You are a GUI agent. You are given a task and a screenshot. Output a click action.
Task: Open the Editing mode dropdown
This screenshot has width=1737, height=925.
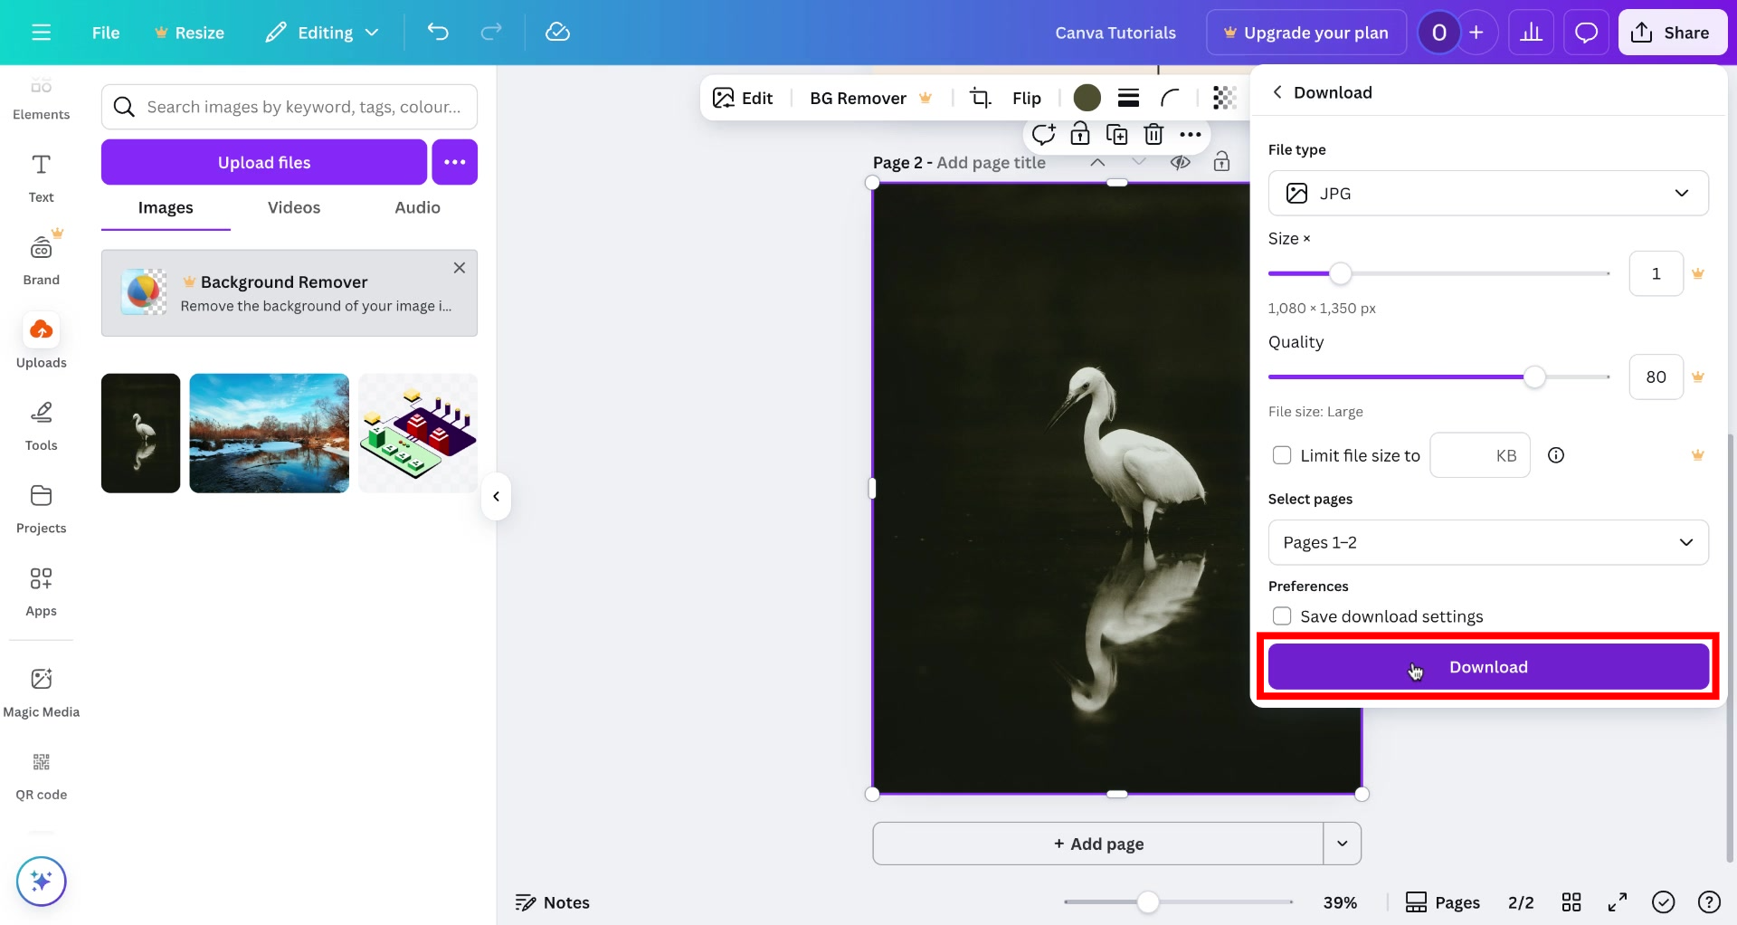pyautogui.click(x=322, y=32)
